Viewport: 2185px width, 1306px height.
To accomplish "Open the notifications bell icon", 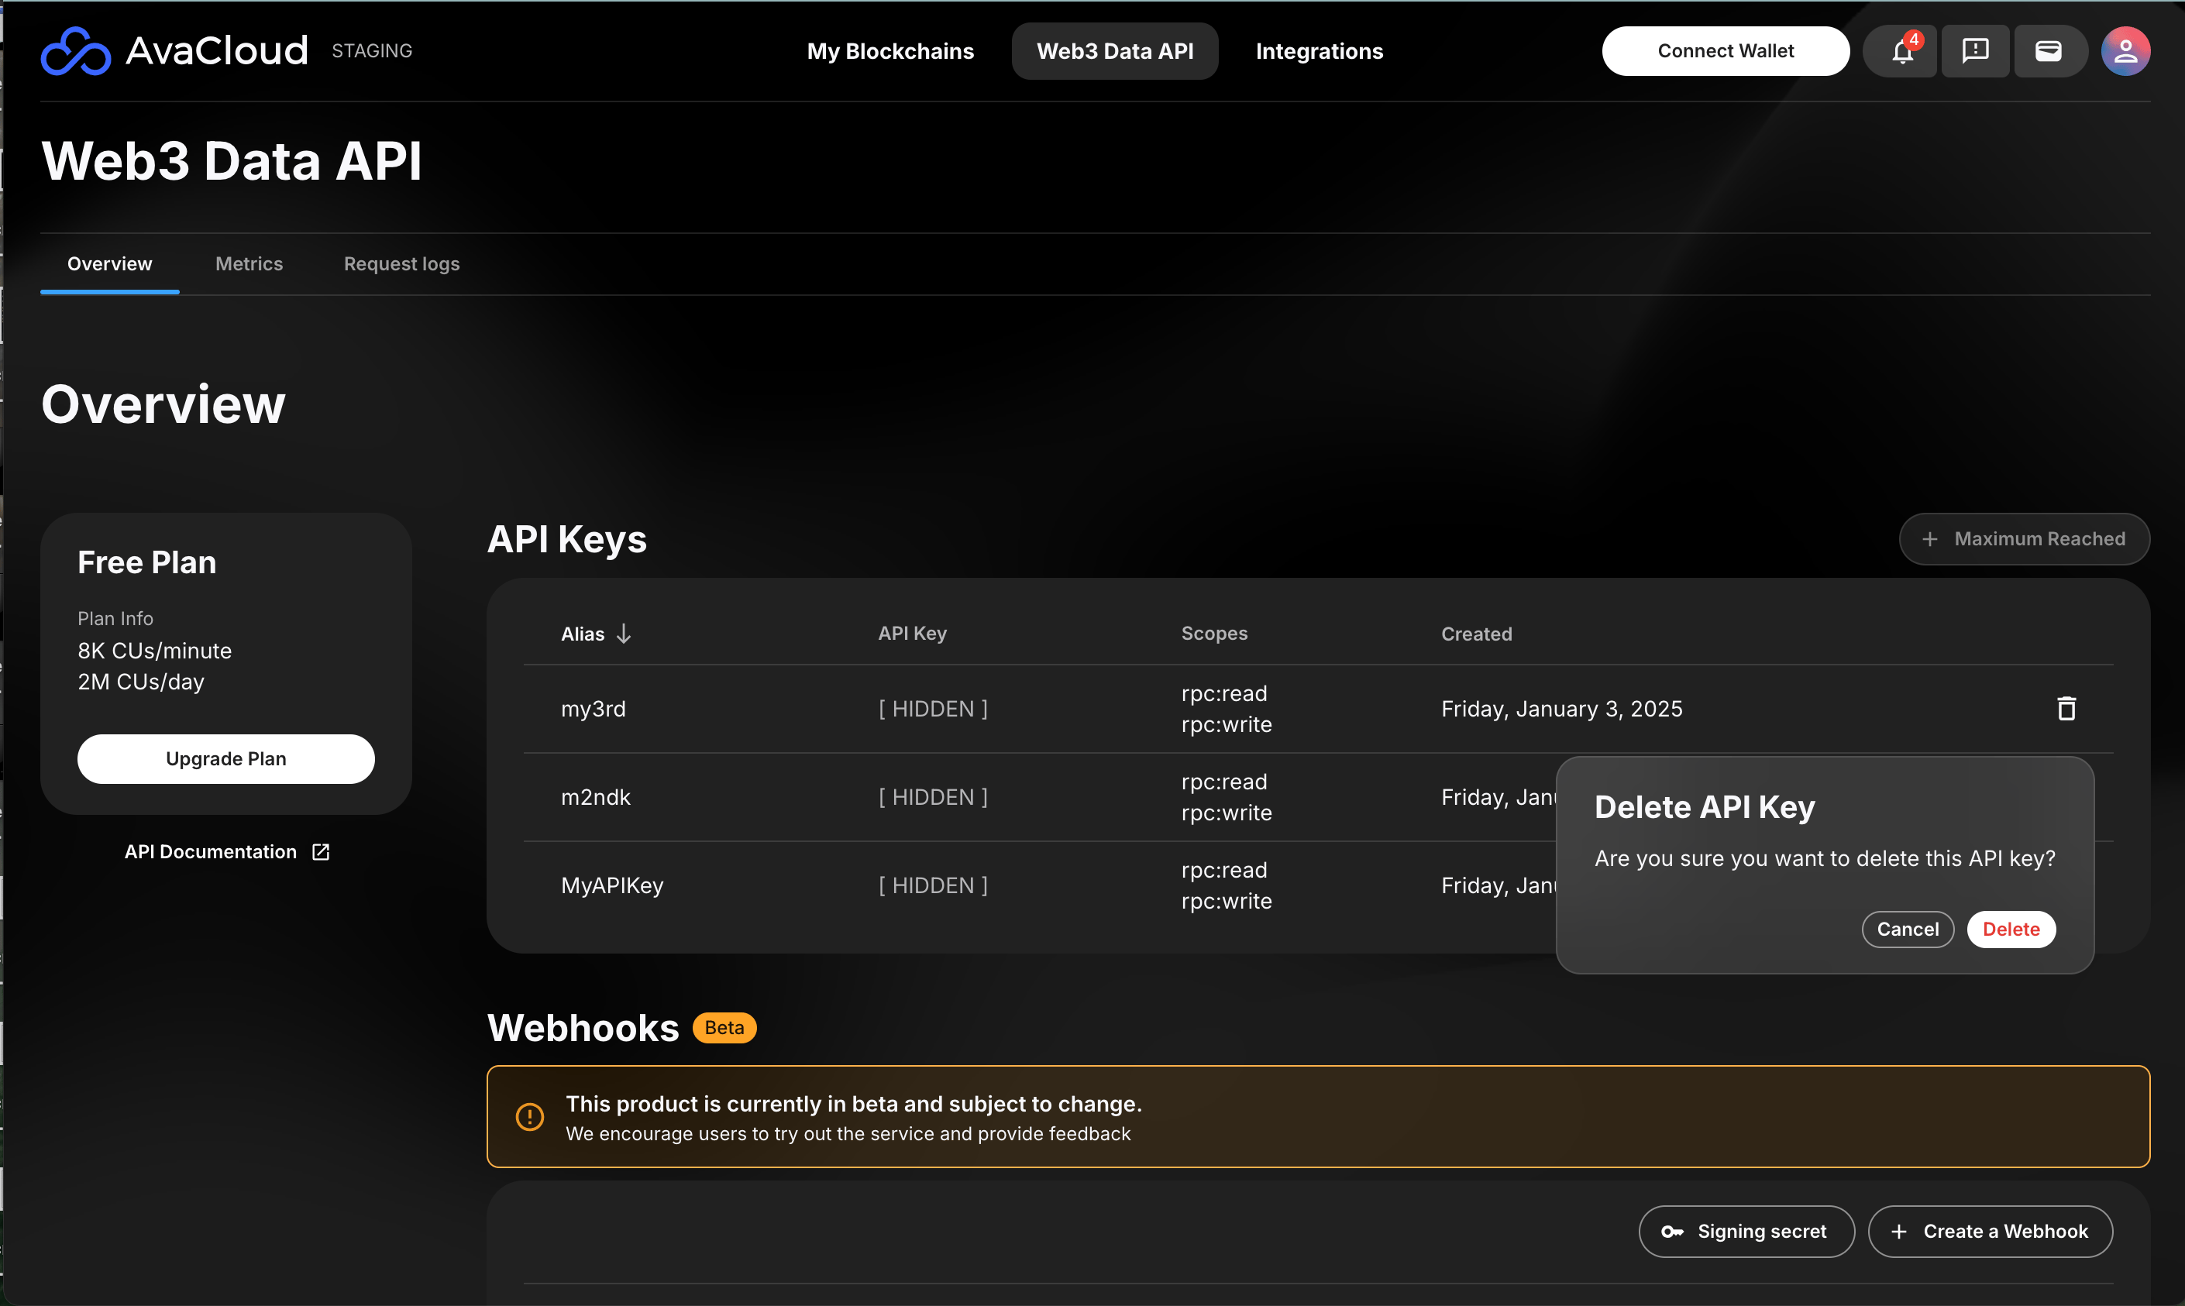I will [1901, 51].
